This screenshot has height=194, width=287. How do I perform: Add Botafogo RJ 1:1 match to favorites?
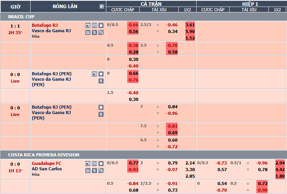pyautogui.click(x=101, y=26)
